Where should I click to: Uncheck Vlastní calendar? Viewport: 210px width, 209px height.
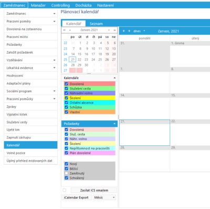pos(67,112)
